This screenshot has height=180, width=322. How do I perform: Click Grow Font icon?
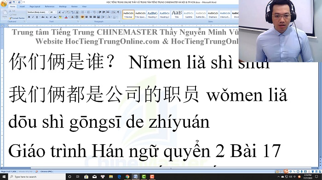pos(59,12)
